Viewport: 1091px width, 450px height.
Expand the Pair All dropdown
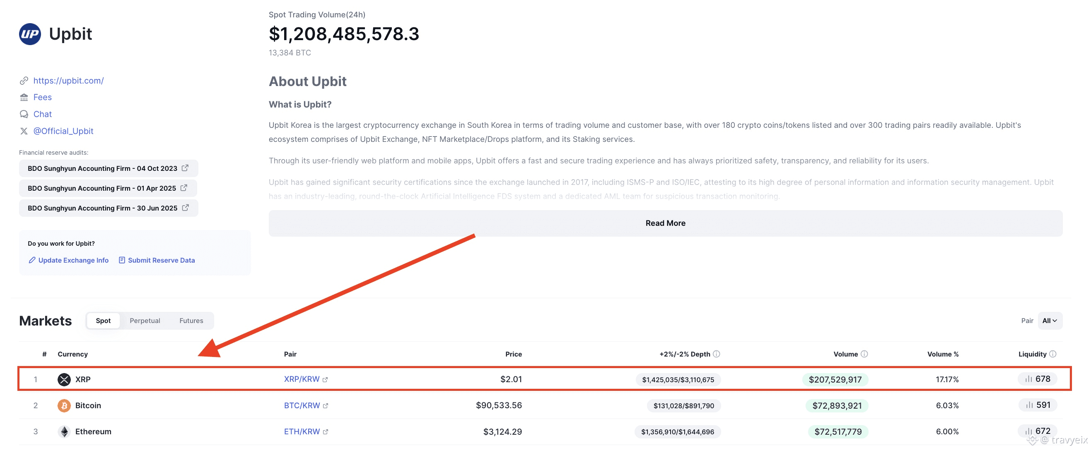click(1050, 321)
